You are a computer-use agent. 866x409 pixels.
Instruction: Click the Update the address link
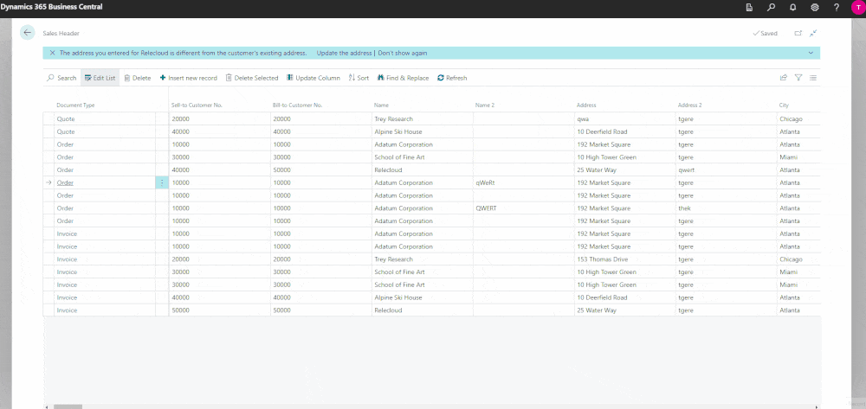(x=344, y=53)
